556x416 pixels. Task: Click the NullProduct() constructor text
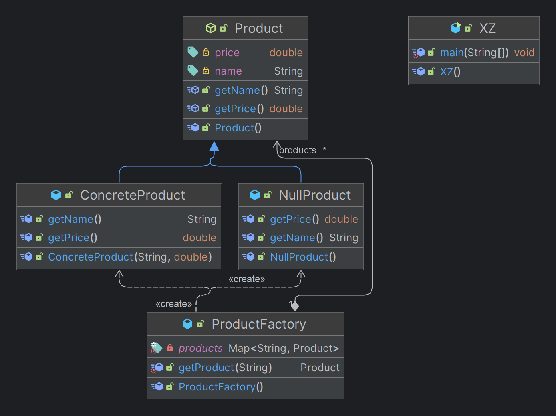point(303,257)
